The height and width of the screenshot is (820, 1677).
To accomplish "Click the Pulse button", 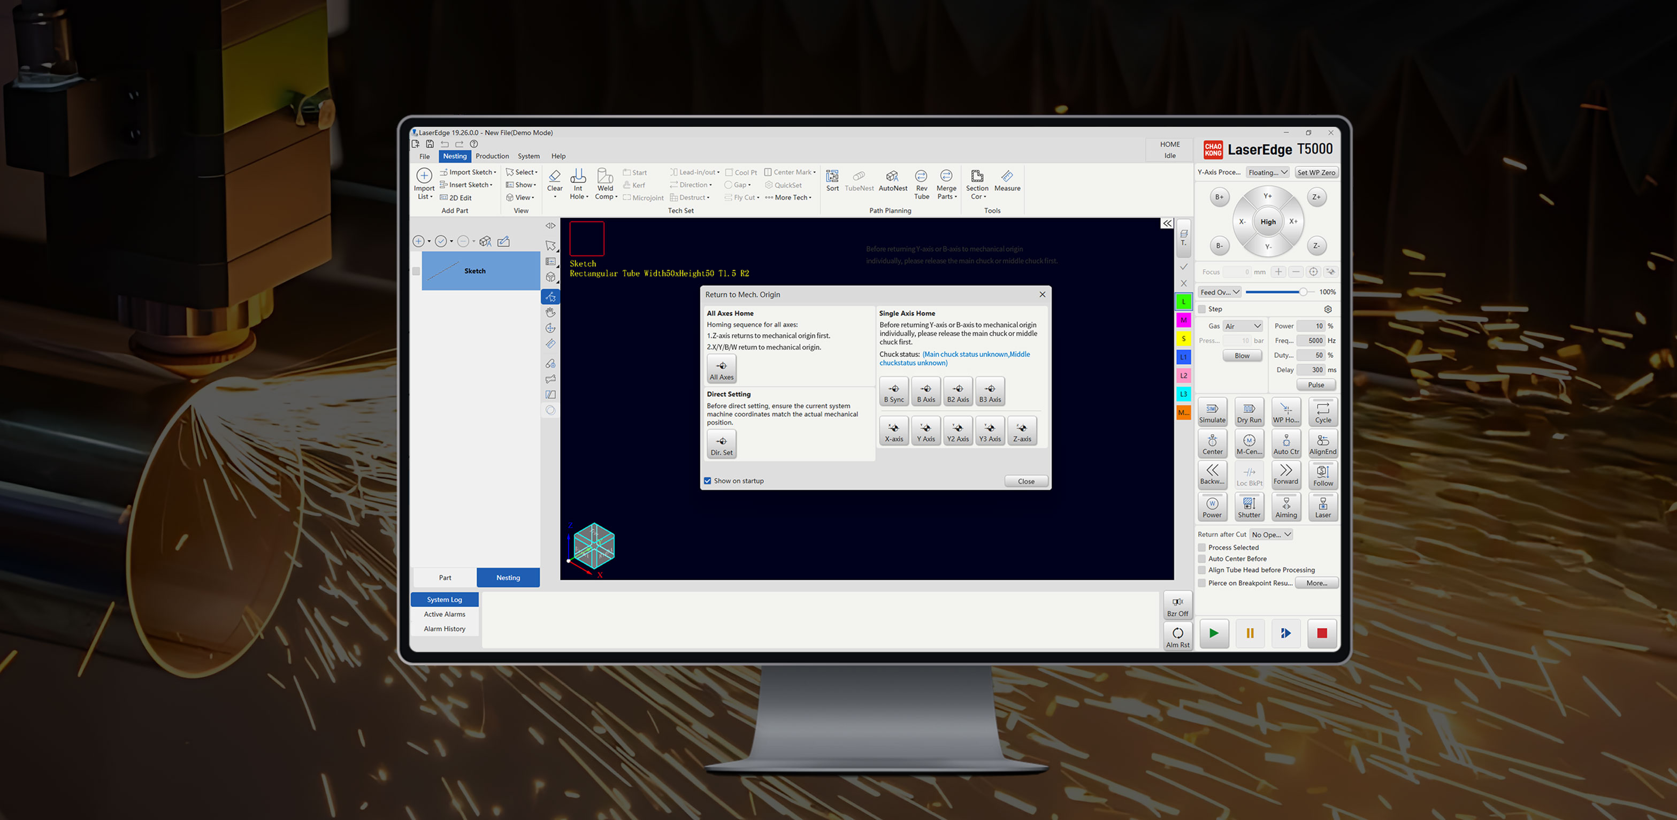I will 1316,385.
